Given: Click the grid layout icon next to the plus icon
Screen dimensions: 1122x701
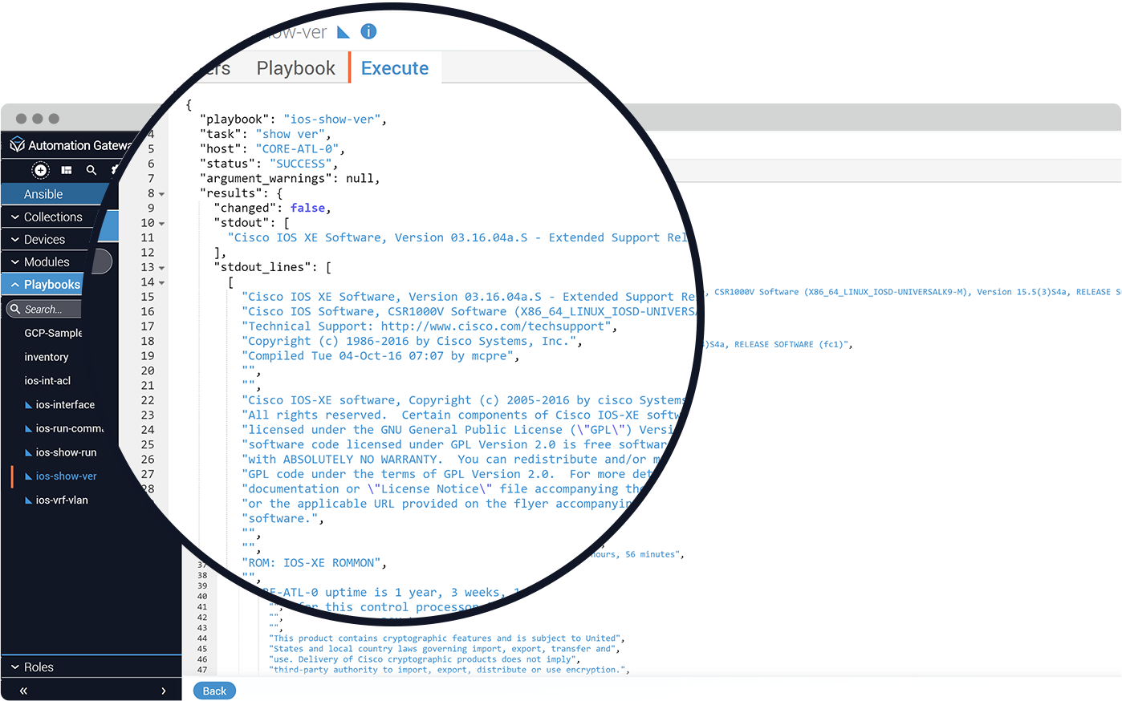Looking at the screenshot, I should 66,170.
